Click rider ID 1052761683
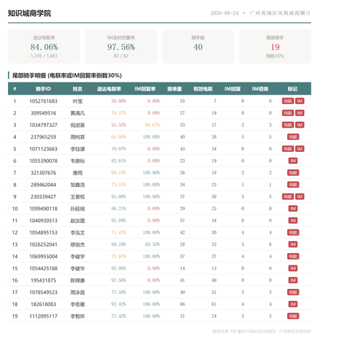Screen dimensions: 359x342 43,101
